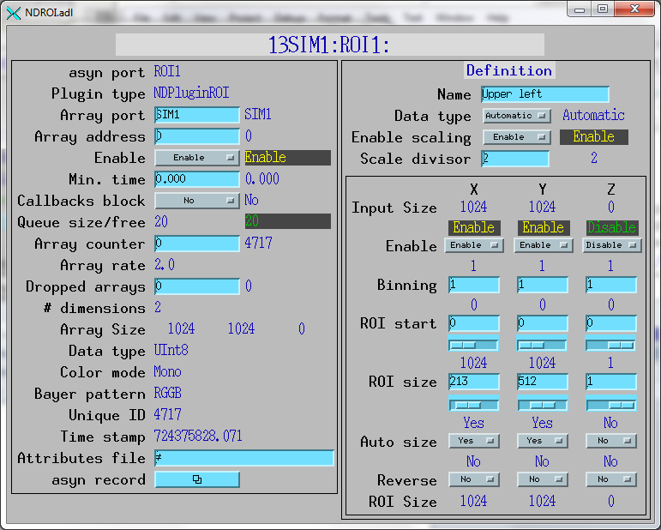Minimize the NDROI.adl window
Screen dimensions: 661x530
click(580, 9)
